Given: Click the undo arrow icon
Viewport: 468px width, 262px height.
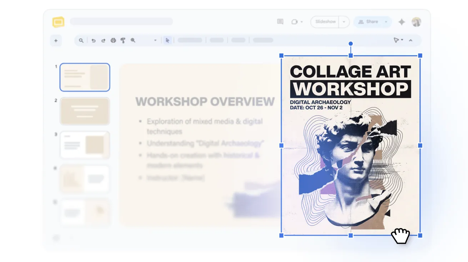Looking at the screenshot, I should 94,41.
